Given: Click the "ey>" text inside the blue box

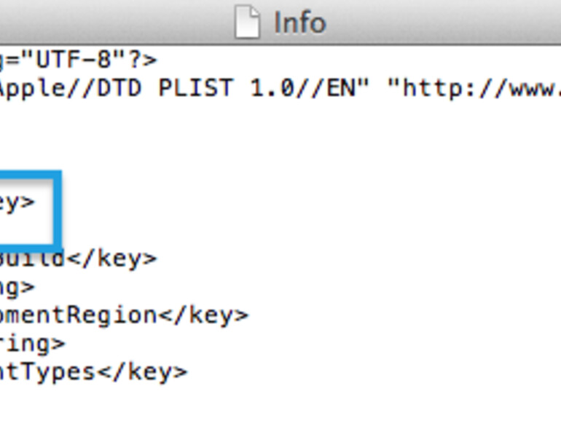Looking at the screenshot, I should point(16,201).
